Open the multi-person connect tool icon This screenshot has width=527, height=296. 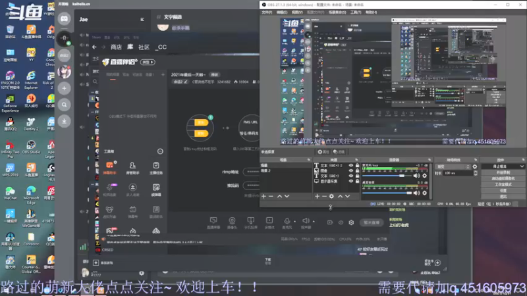pos(133,189)
